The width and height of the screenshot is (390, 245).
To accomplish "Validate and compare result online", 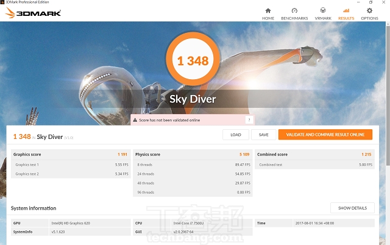I will pyautogui.click(x=325, y=135).
